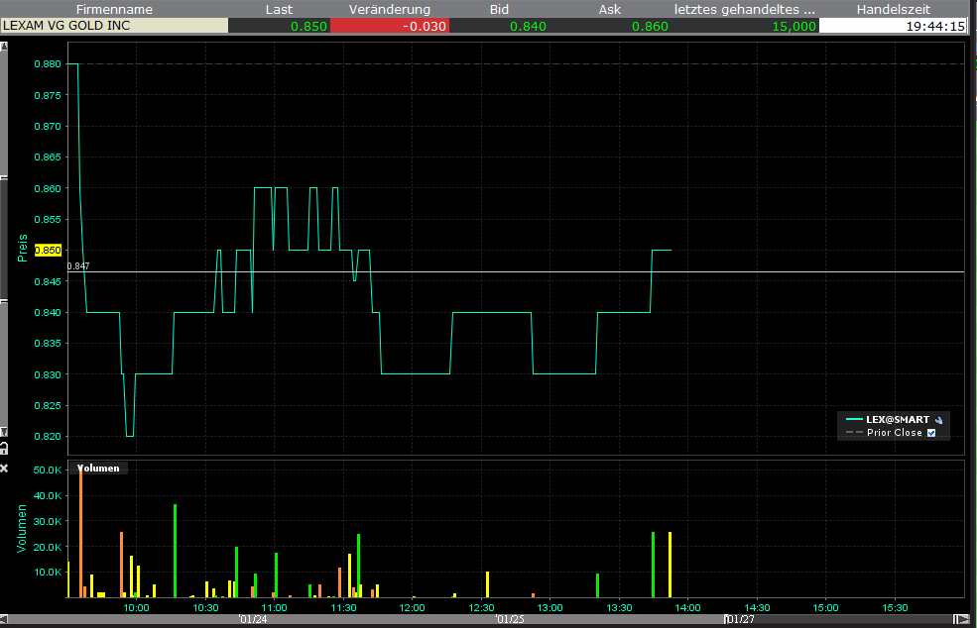Close the Volumen panel with X icon
This screenshot has width=977, height=628.
pyautogui.click(x=4, y=468)
